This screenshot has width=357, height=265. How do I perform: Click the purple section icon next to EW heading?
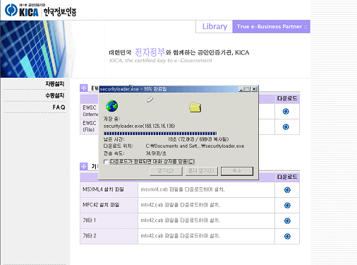tap(84, 88)
